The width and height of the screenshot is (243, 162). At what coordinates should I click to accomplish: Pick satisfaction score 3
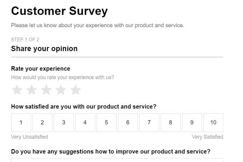(x=64, y=123)
